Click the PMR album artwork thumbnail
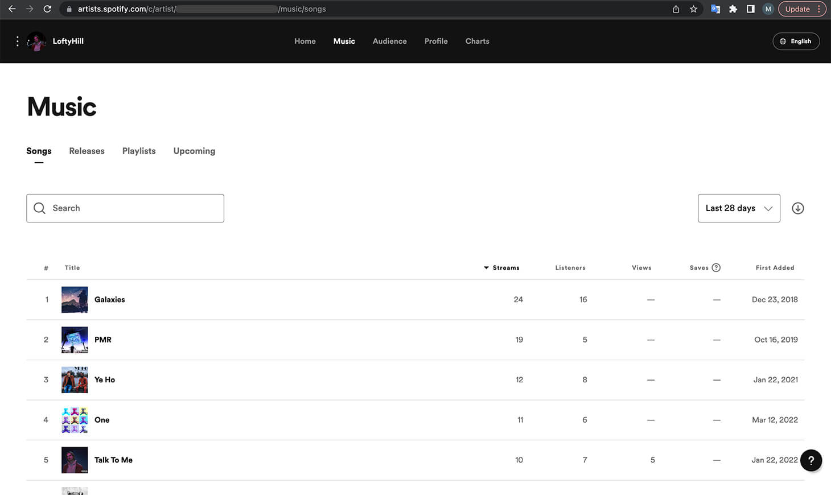The height and width of the screenshot is (495, 831). (x=75, y=340)
